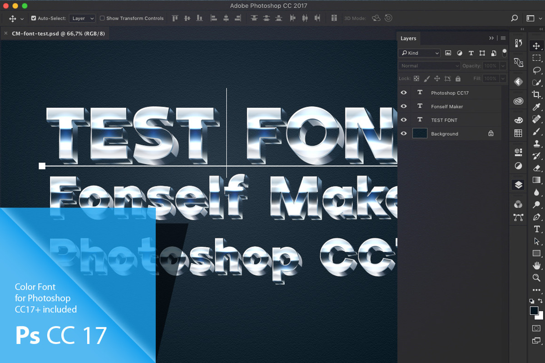Open the Normal blend mode dropdown
This screenshot has height=363, width=545.
[x=429, y=66]
